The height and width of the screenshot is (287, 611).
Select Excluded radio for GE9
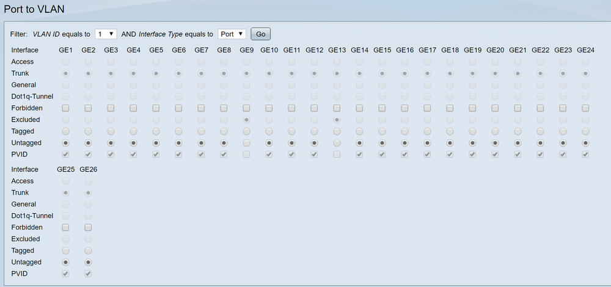click(246, 120)
